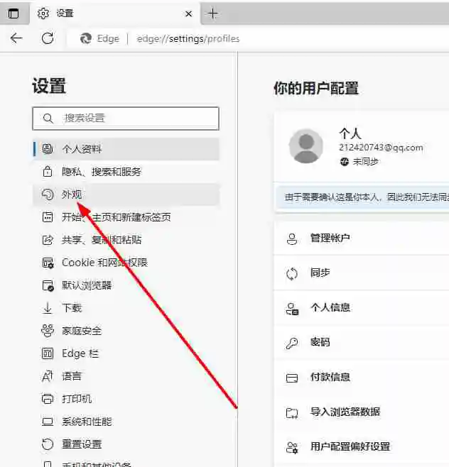Image resolution: width=449 pixels, height=467 pixels.
Task: Open Cookie 和网站权限 settings
Action: pos(126,263)
